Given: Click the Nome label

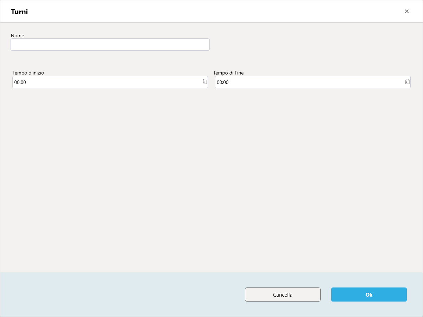Looking at the screenshot, I should pyautogui.click(x=18, y=35).
